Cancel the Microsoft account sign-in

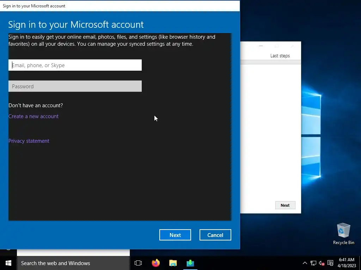[x=215, y=235]
